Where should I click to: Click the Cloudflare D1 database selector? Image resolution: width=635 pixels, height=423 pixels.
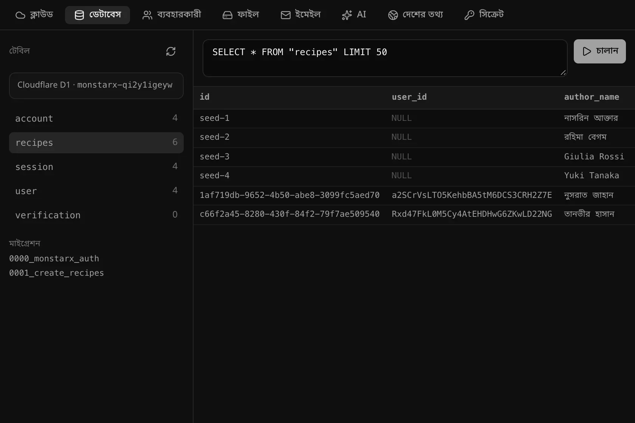coord(96,86)
